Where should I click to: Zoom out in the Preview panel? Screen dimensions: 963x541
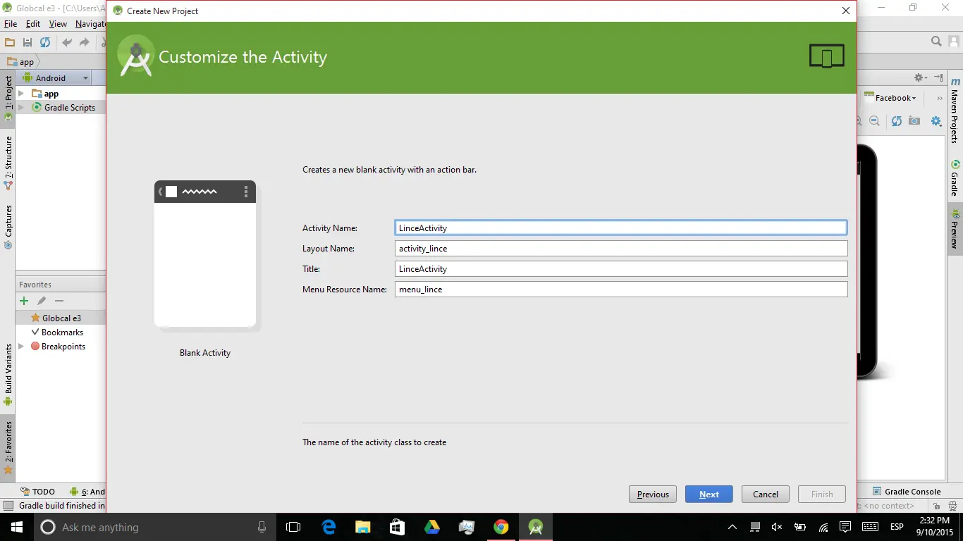coord(875,121)
